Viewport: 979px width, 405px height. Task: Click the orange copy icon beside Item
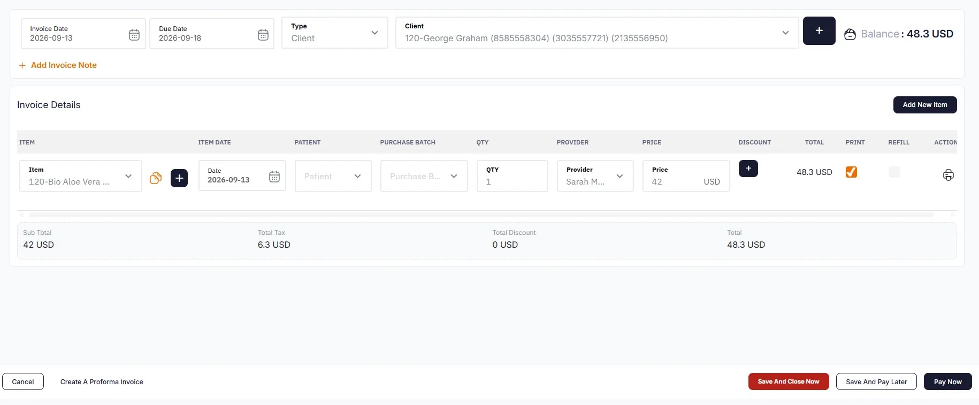point(156,178)
